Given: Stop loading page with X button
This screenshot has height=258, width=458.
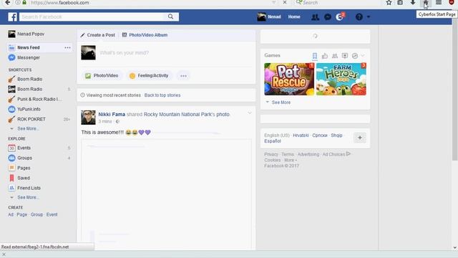Looking at the screenshot, I should pyautogui.click(x=285, y=3).
